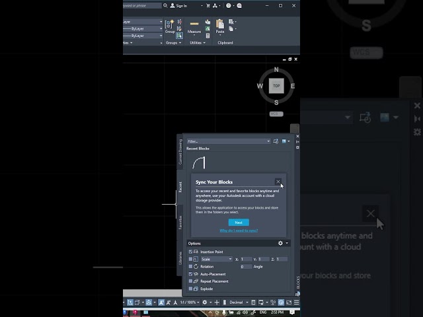Switch to the Libraries tab
The width and height of the screenshot is (423, 317).
(x=180, y=258)
